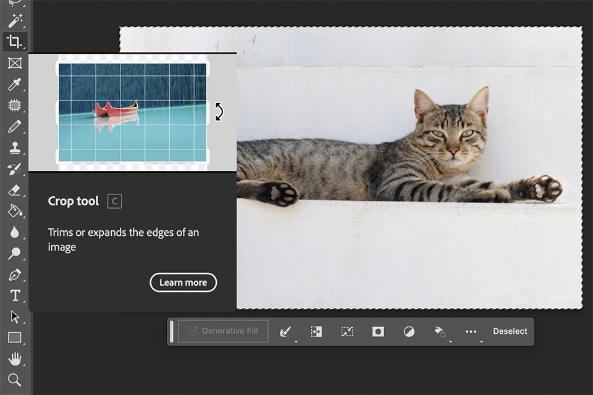Select the Hand tool
This screenshot has height=395, width=593.
pyautogui.click(x=15, y=359)
